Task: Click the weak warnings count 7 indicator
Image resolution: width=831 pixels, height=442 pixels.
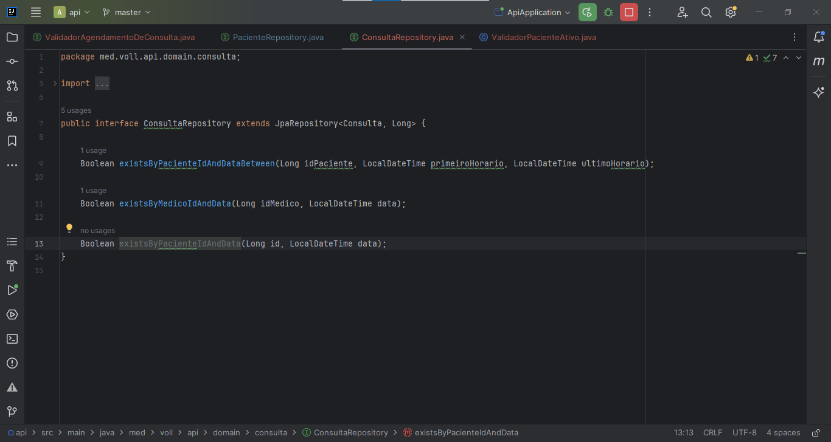Action: [x=770, y=58]
